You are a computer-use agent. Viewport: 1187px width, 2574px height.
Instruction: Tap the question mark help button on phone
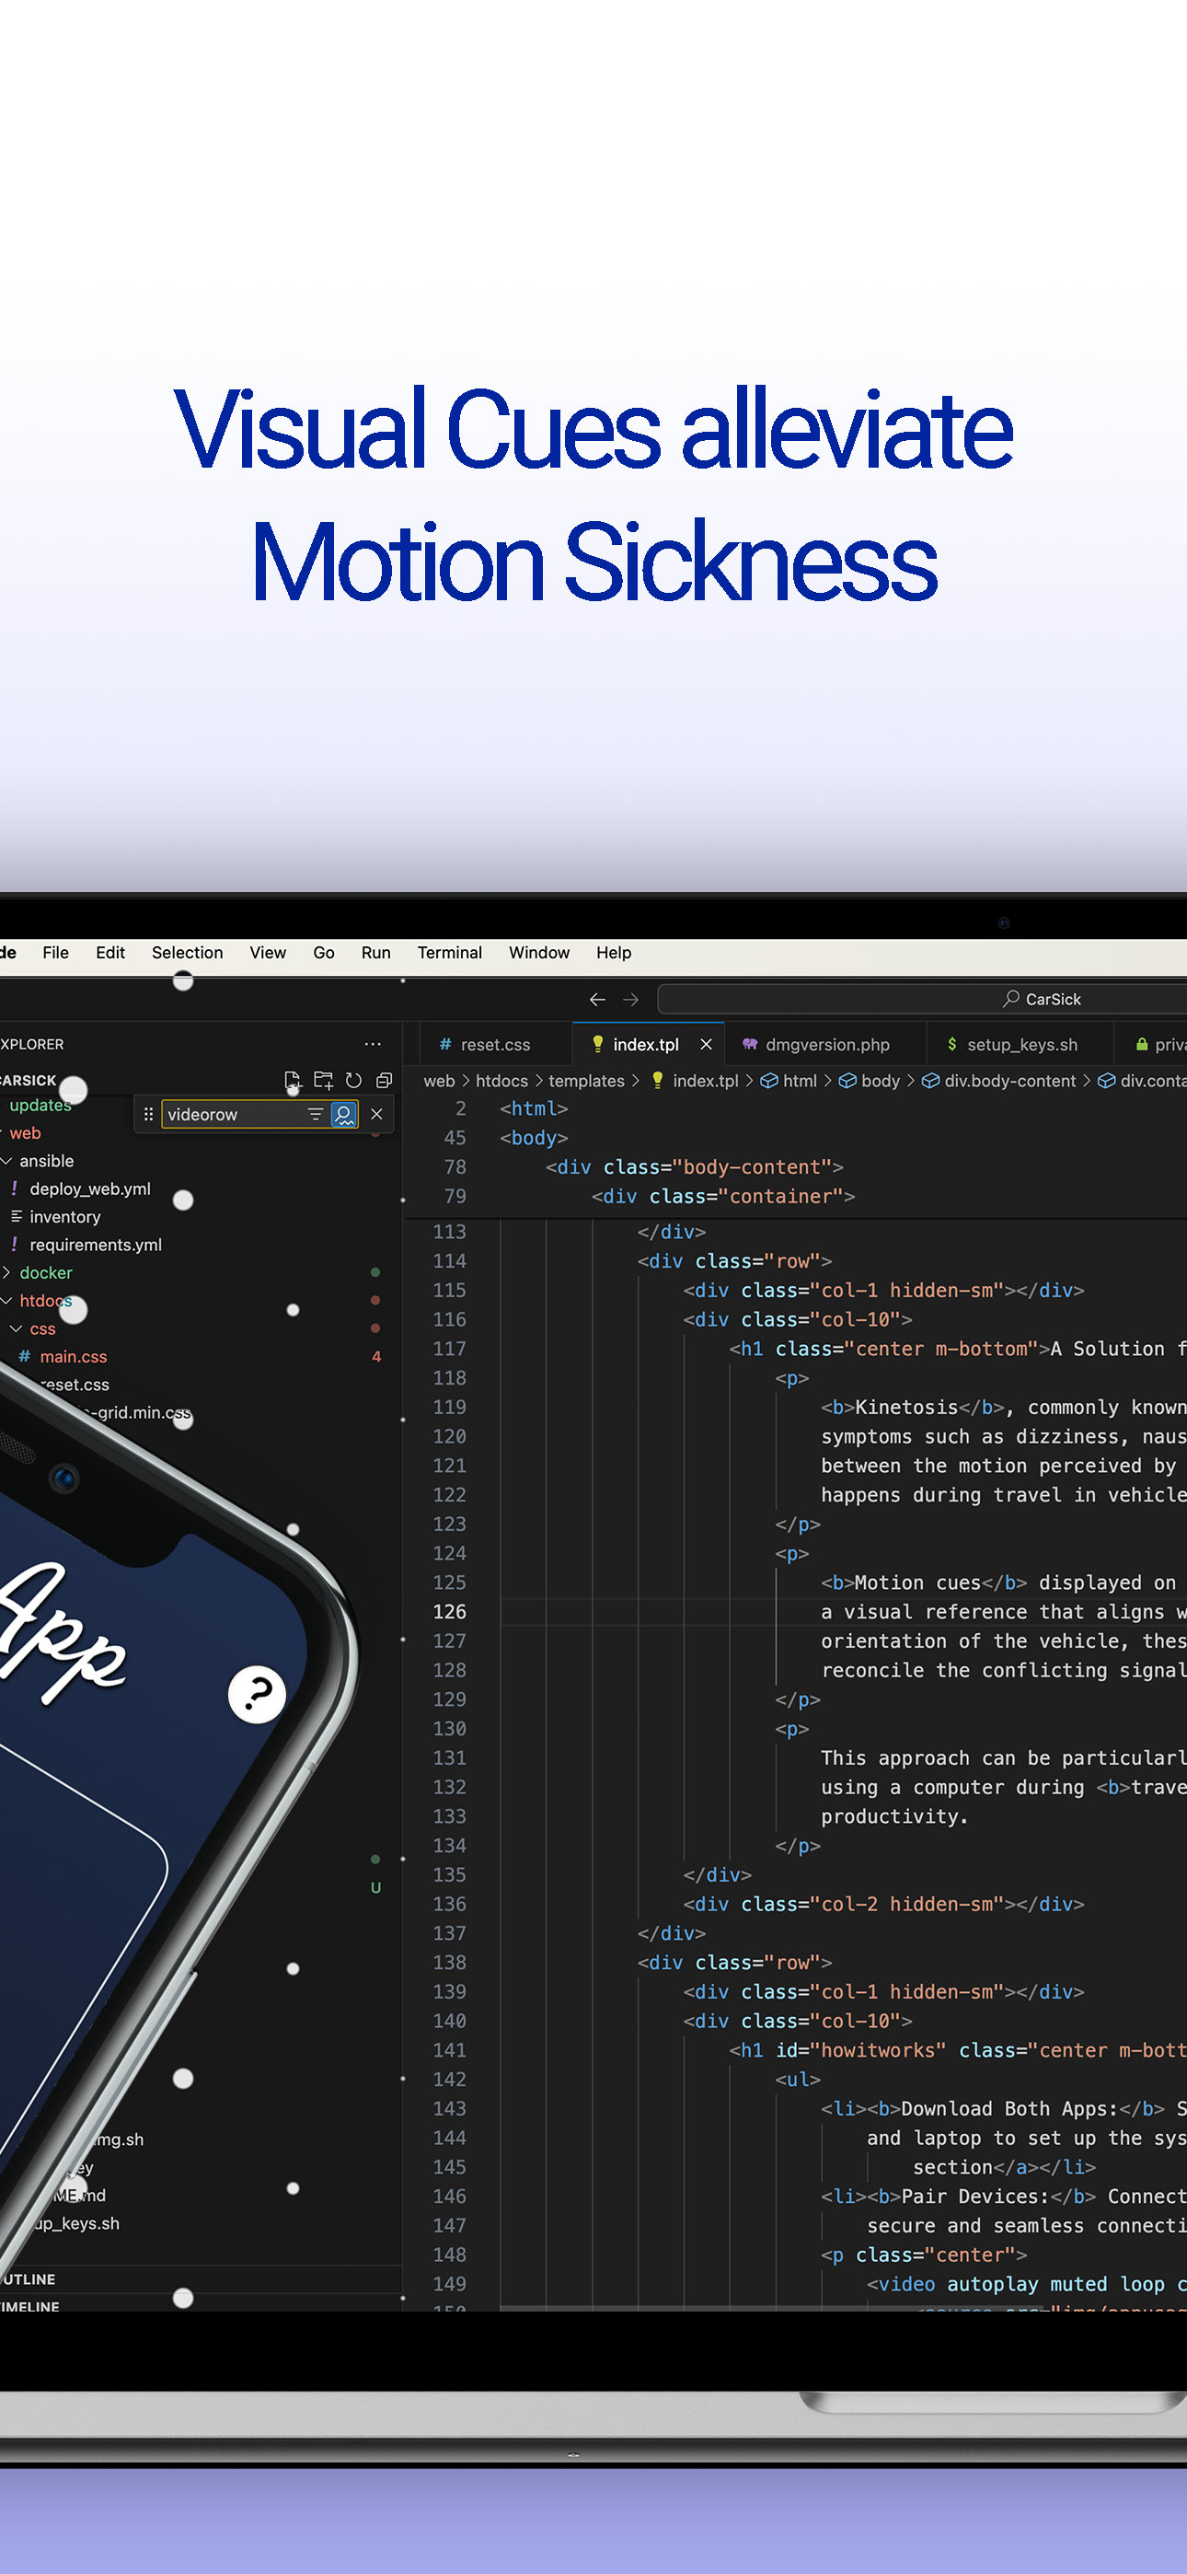point(257,1695)
